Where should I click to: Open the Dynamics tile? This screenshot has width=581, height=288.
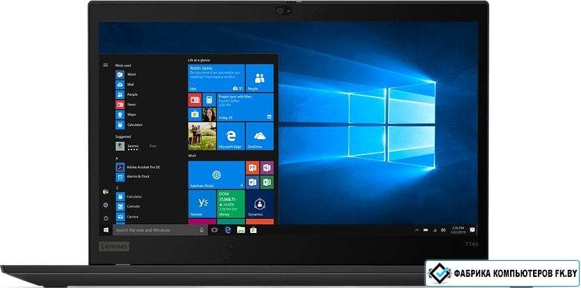pos(260,204)
